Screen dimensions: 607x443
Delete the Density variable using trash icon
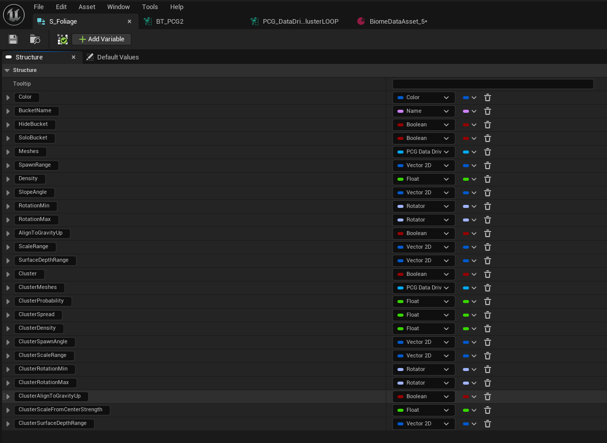488,179
